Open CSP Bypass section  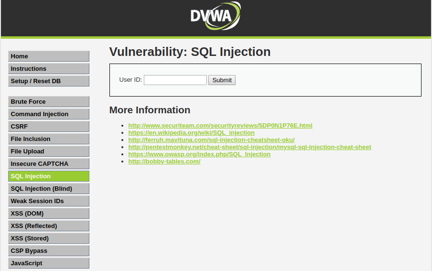(x=48, y=251)
